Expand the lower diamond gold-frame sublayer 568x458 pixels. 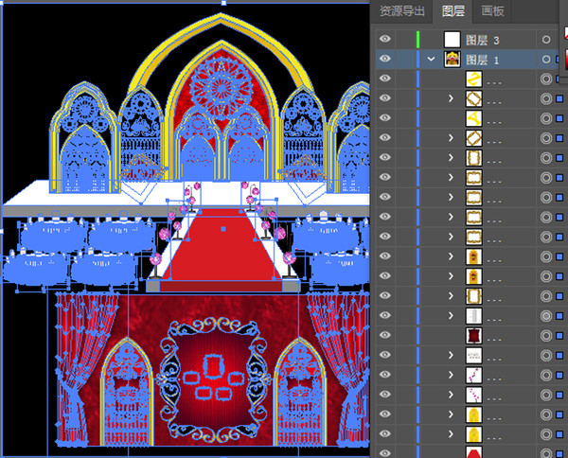coord(451,138)
